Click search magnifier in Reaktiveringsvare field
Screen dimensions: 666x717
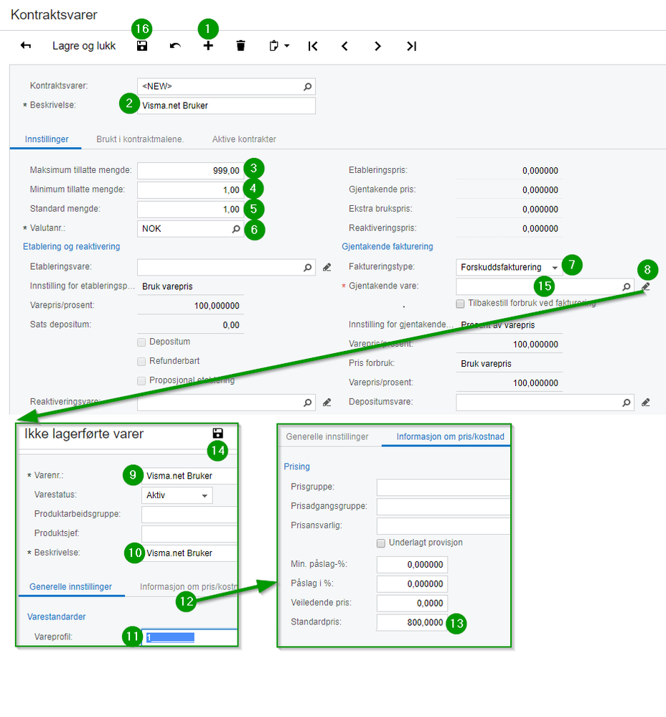(x=308, y=403)
